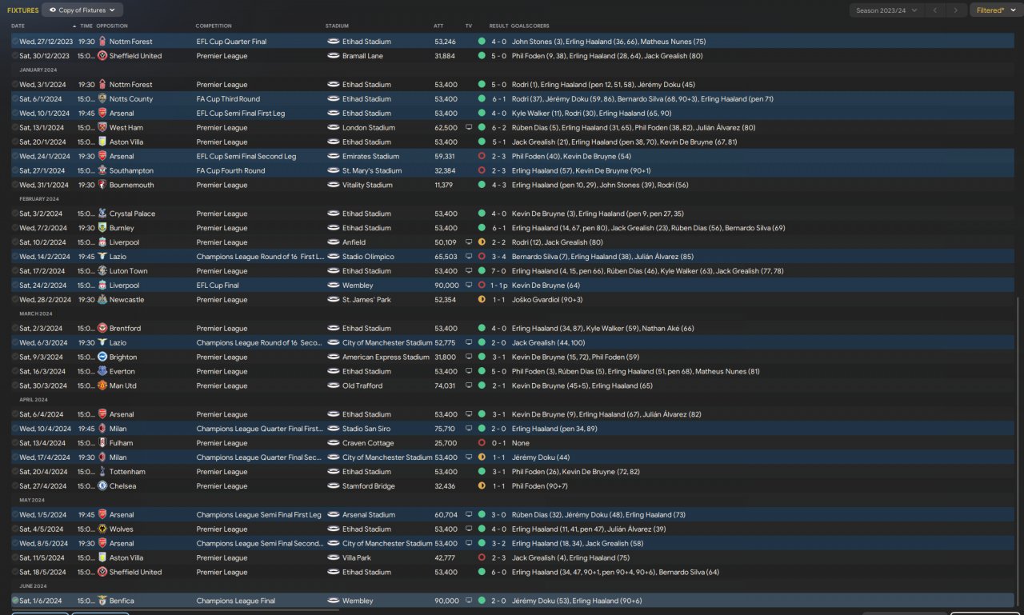Click the draw indicator on the Newcastle row
The height and width of the screenshot is (615, 1024).
click(x=482, y=300)
